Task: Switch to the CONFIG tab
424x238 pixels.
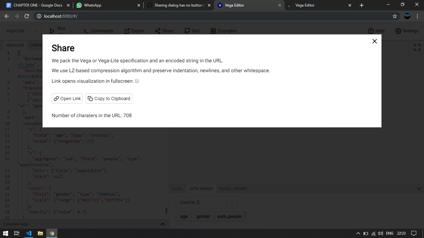Action: click(37, 45)
